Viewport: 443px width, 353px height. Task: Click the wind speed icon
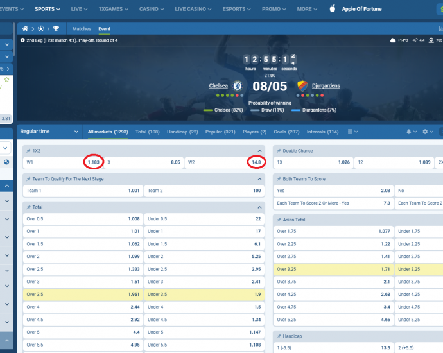pyautogui.click(x=415, y=40)
